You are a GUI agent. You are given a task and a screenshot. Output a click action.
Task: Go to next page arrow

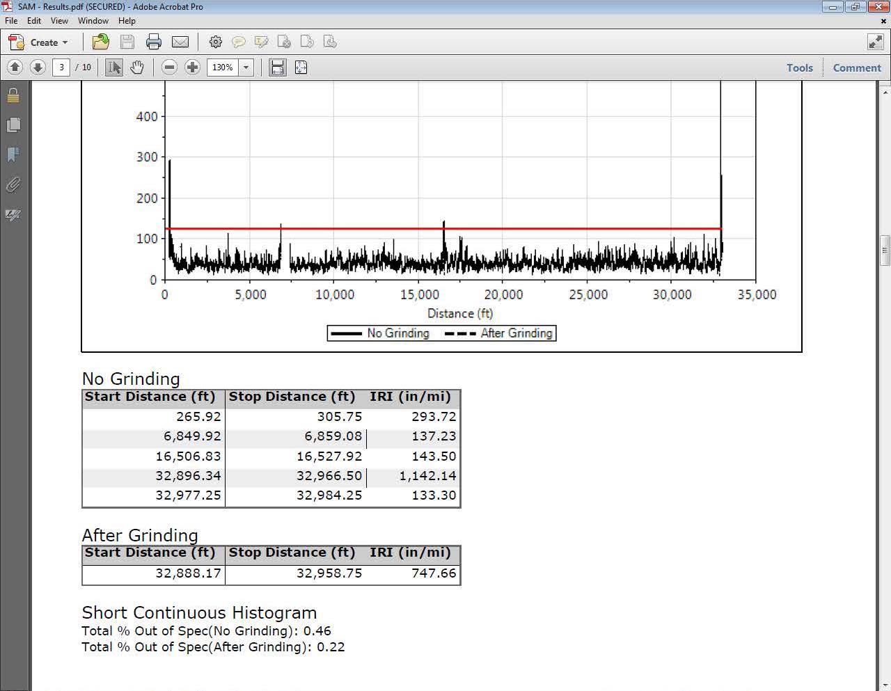[38, 67]
